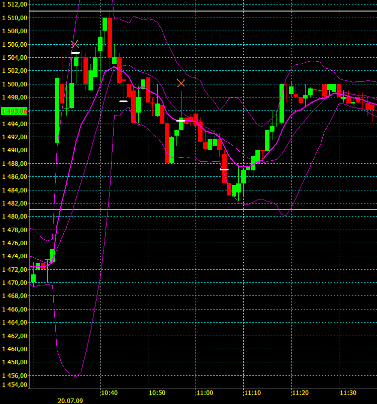Click the 1 460,00 price axis label
377x404 pixels.
click(x=15, y=349)
